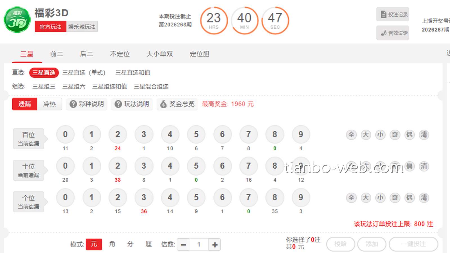Image resolution: width=450 pixels, height=253 pixels.
Task: Select 小 quick pick in 百位 row
Action: tap(380, 135)
